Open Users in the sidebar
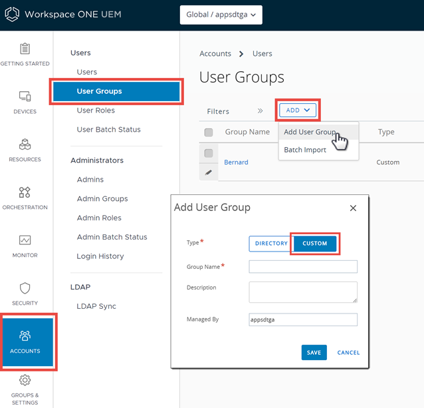The width and height of the screenshot is (424, 408). (87, 72)
